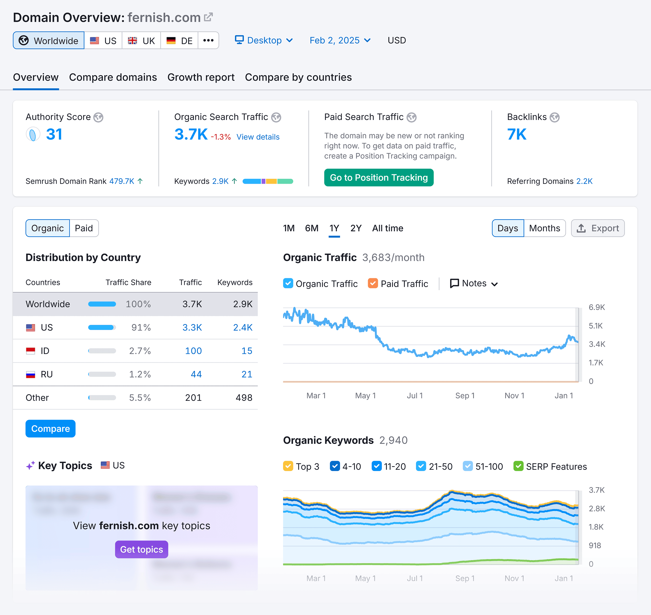Click the German flag icon
The image size is (651, 615).
coord(171,41)
